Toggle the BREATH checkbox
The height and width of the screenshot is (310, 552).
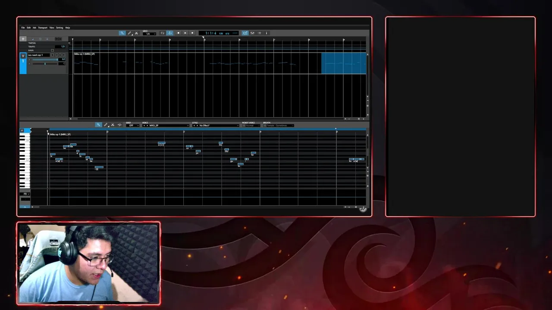(265, 125)
